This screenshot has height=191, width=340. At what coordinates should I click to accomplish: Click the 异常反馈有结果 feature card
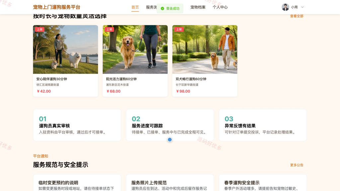[263, 125]
